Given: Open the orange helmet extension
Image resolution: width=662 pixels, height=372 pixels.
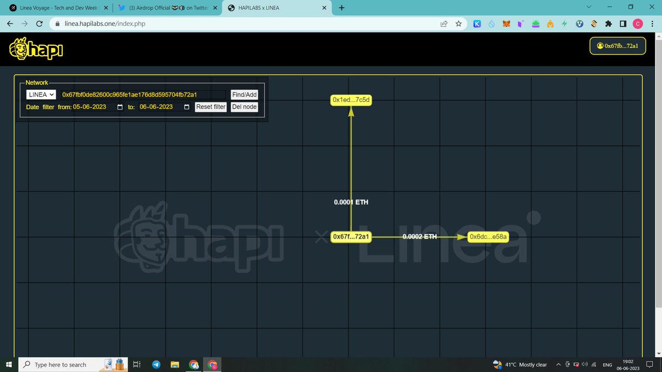Looking at the screenshot, I should (550, 24).
